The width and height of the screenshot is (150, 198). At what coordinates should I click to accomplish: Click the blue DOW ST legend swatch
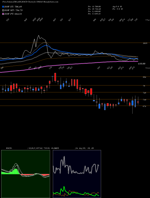point(3,7)
